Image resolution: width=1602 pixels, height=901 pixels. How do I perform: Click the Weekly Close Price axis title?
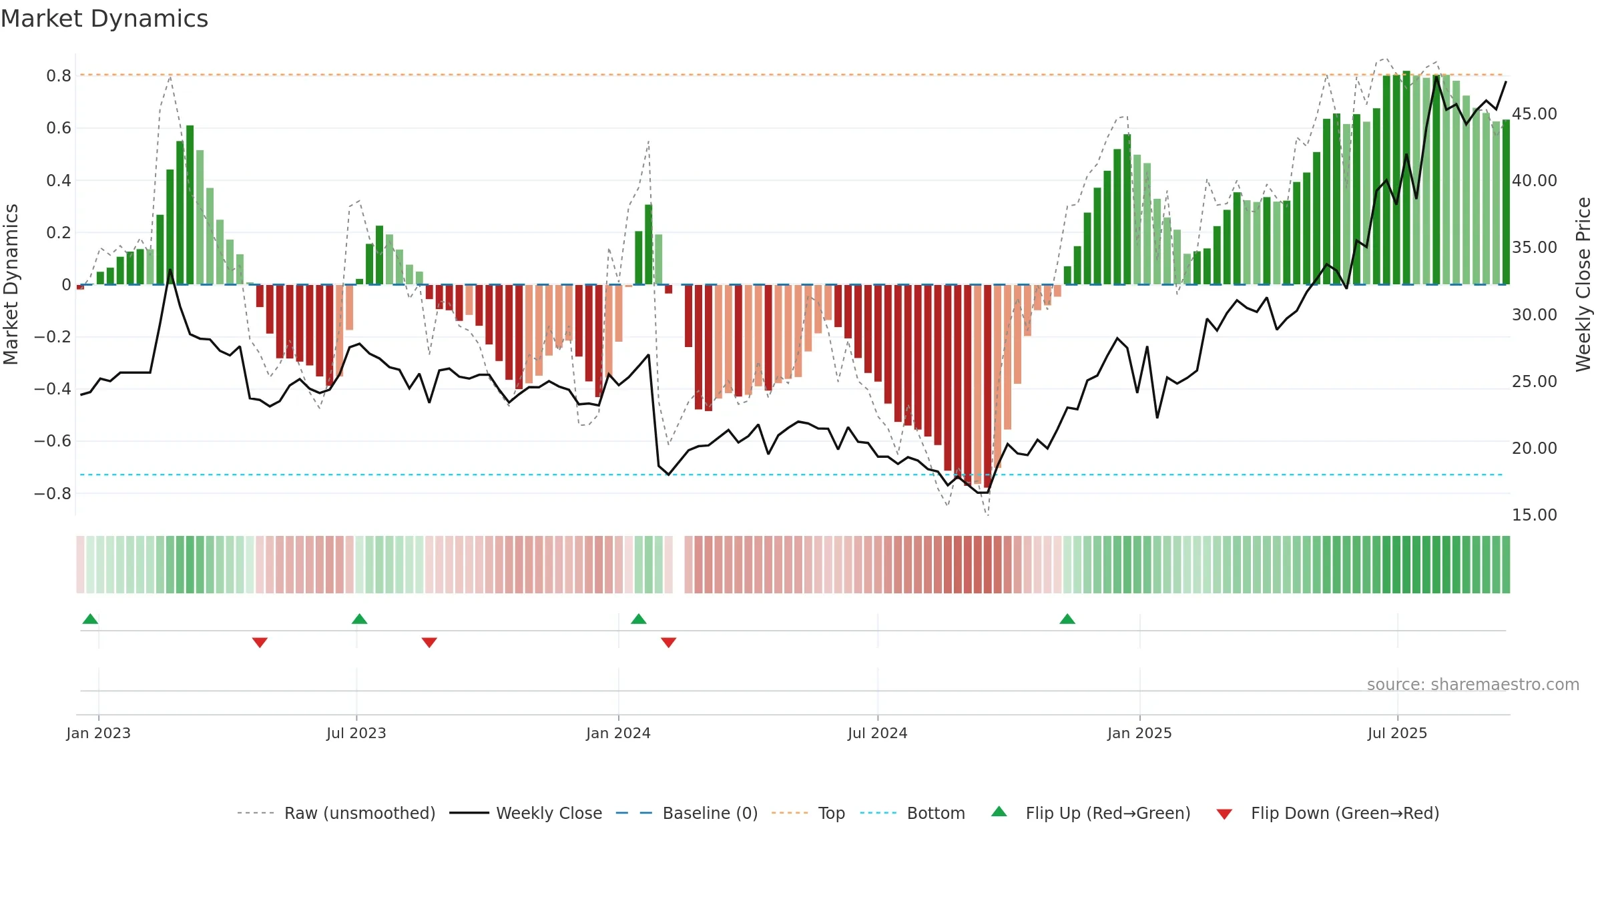(x=1583, y=284)
